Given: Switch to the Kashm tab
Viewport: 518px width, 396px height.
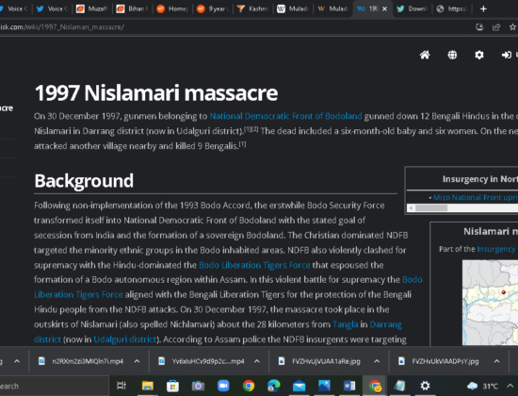Looking at the screenshot, I should (253, 8).
